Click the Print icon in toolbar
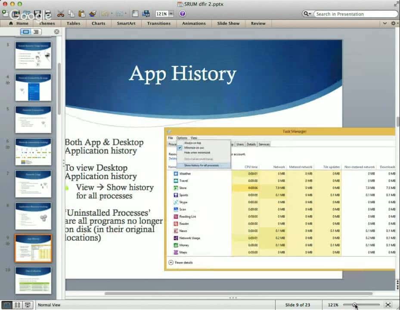The image size is (400, 310). pyautogui.click(x=48, y=14)
